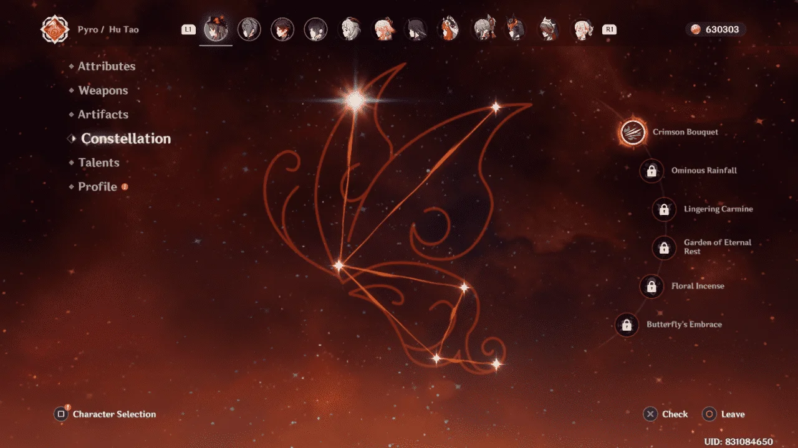Click the Crimson Bouquet label text
The height and width of the screenshot is (448, 798).
coord(685,132)
